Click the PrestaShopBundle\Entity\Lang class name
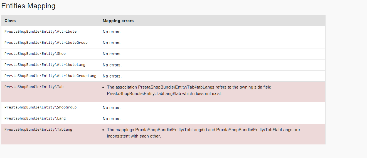The image size is (367, 158). pyautogui.click(x=35, y=118)
